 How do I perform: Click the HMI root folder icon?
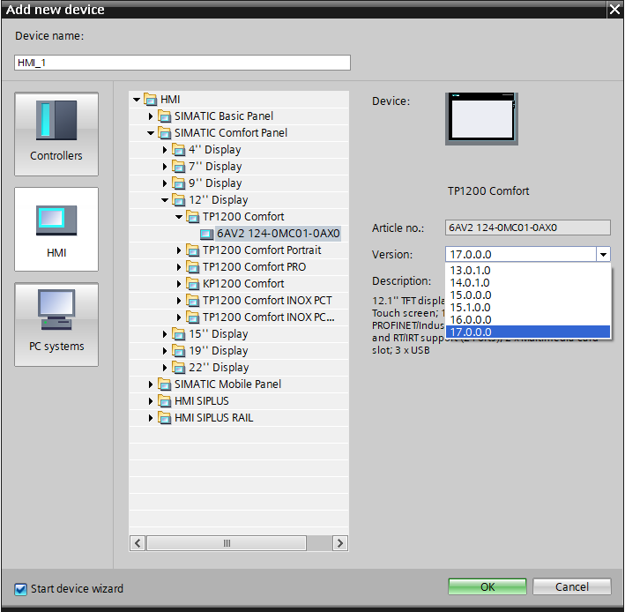coord(150,100)
